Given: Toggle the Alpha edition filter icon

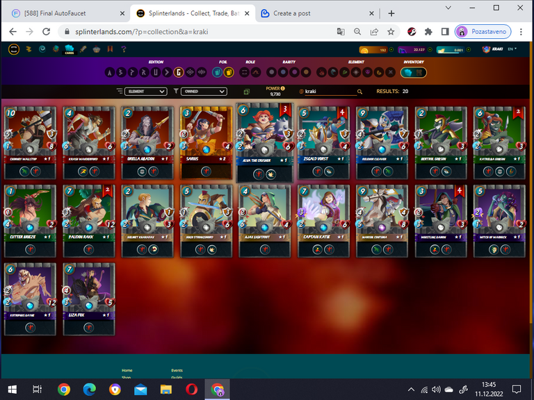Looking at the screenshot, I should [x=109, y=72].
